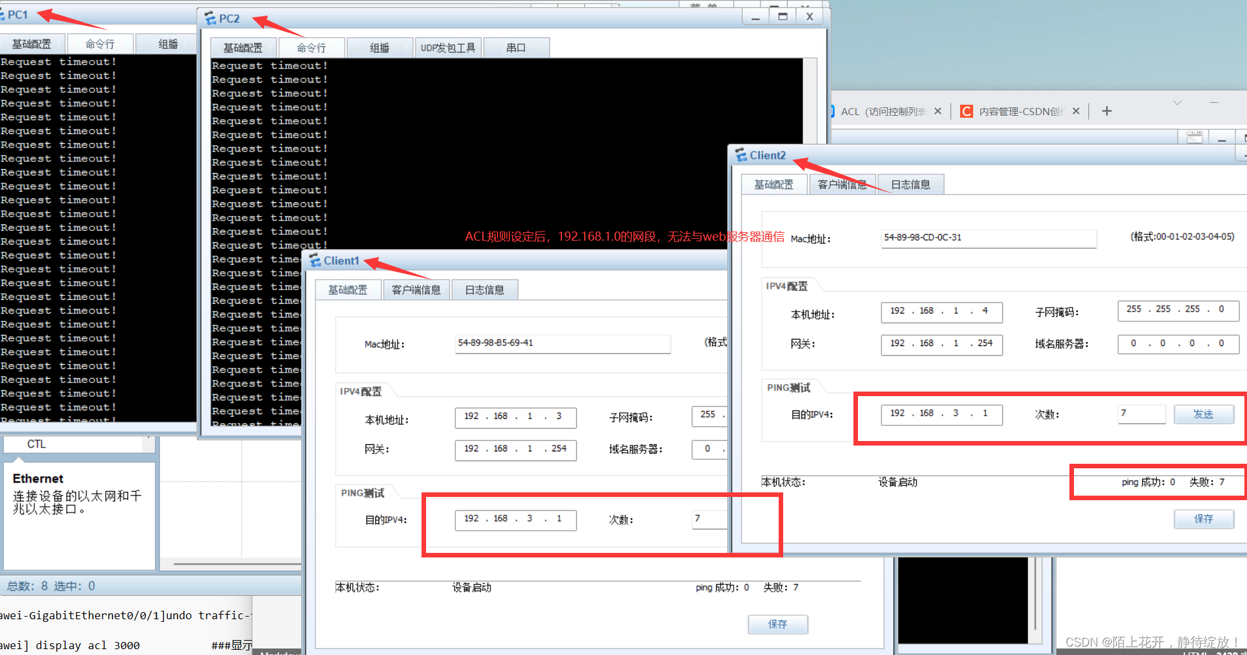The height and width of the screenshot is (655, 1247).
Task: Open 客户端信息 tab in Client2 window
Action: 842,185
